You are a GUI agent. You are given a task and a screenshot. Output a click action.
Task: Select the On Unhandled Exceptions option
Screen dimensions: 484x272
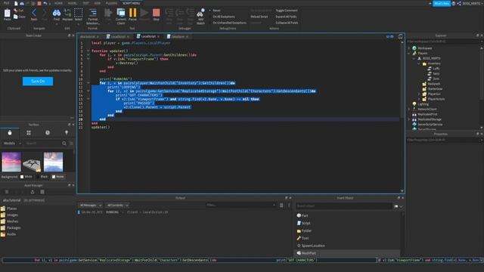[x=228, y=23]
